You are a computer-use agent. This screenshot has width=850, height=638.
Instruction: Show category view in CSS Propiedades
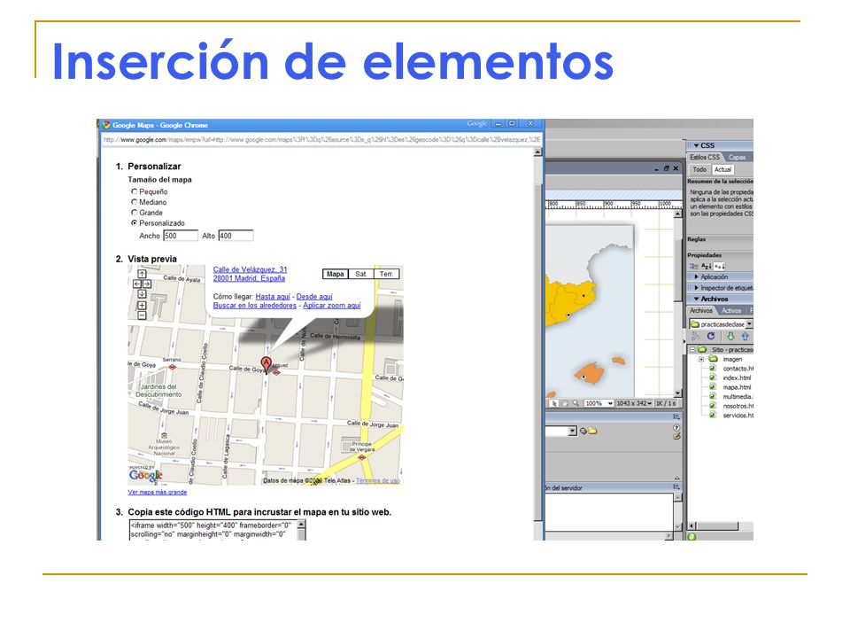(693, 266)
